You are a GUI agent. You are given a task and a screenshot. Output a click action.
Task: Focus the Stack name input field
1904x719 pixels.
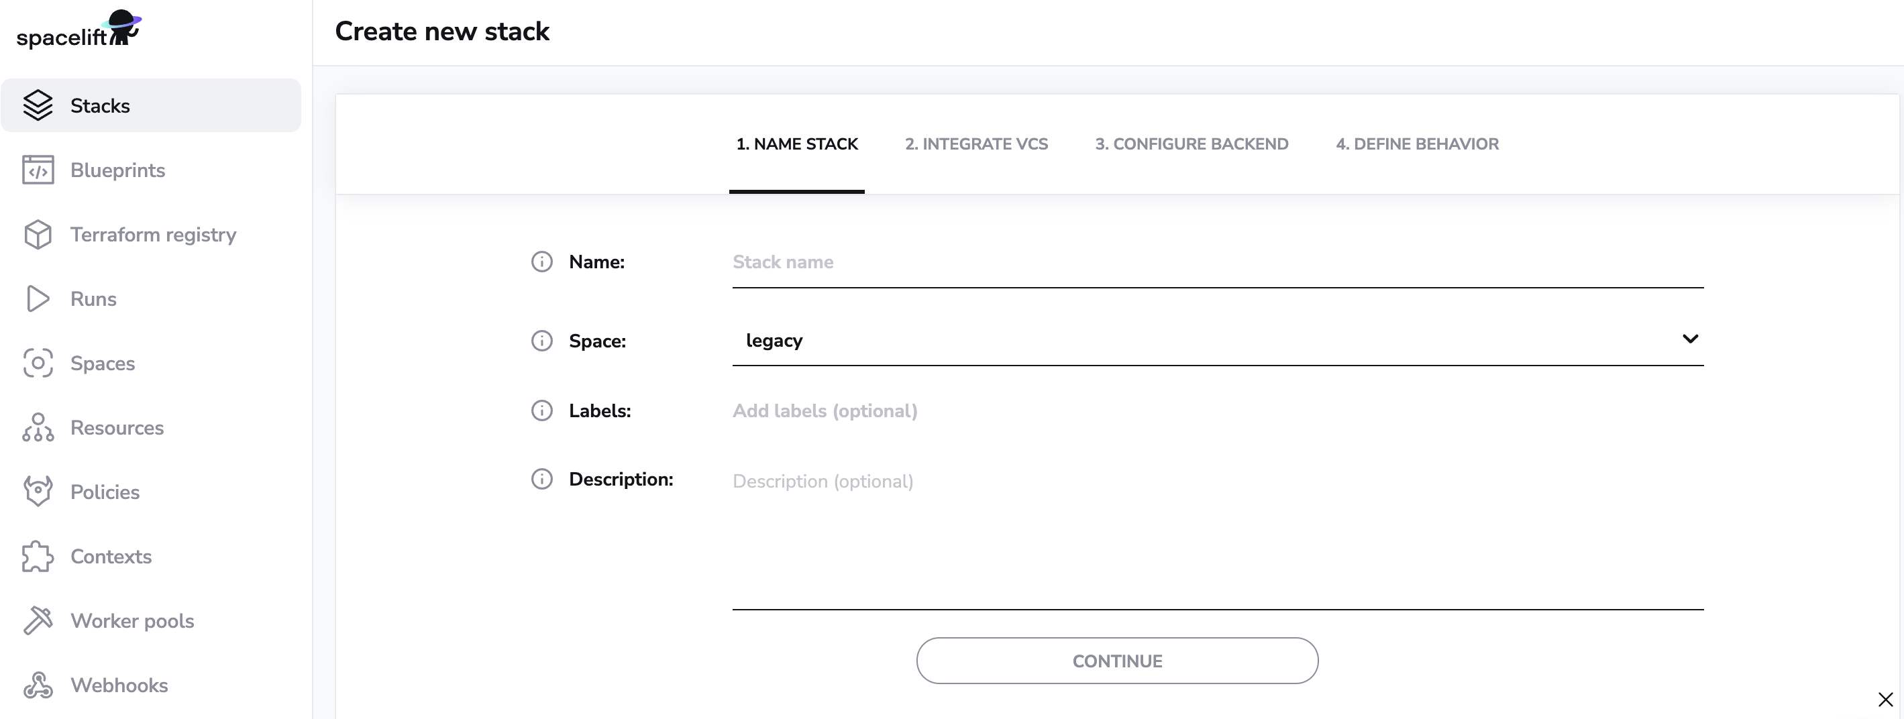pos(1216,262)
